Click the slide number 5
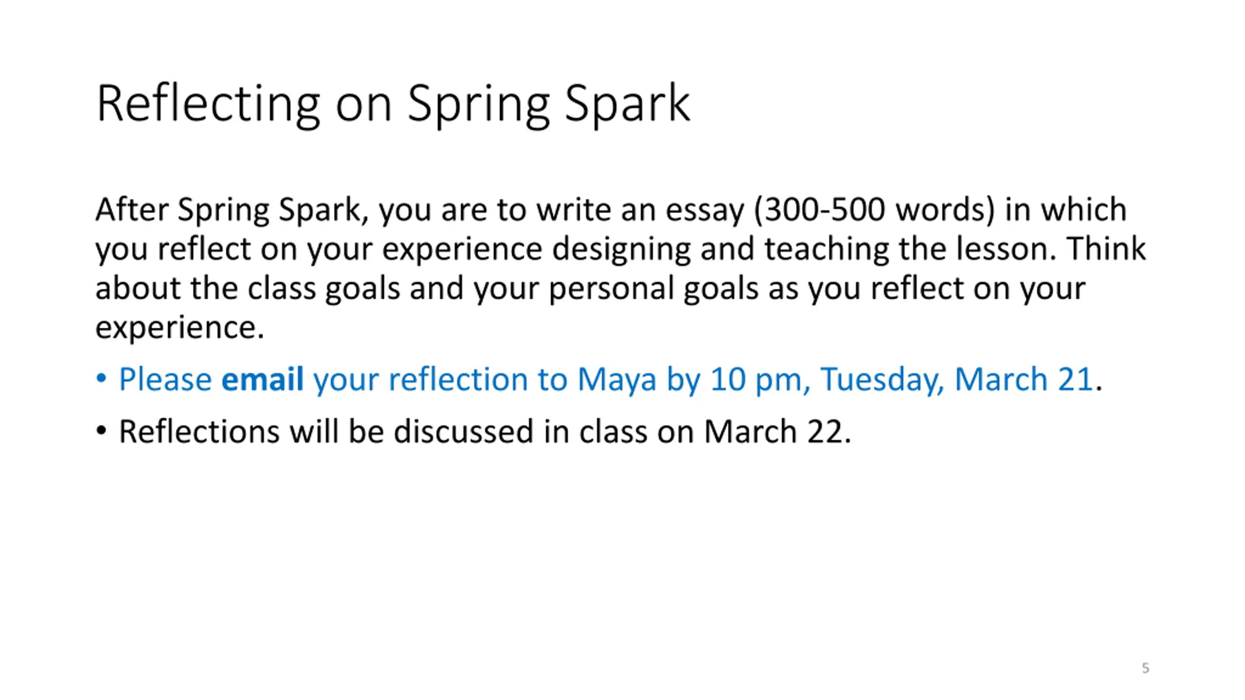 [1145, 668]
